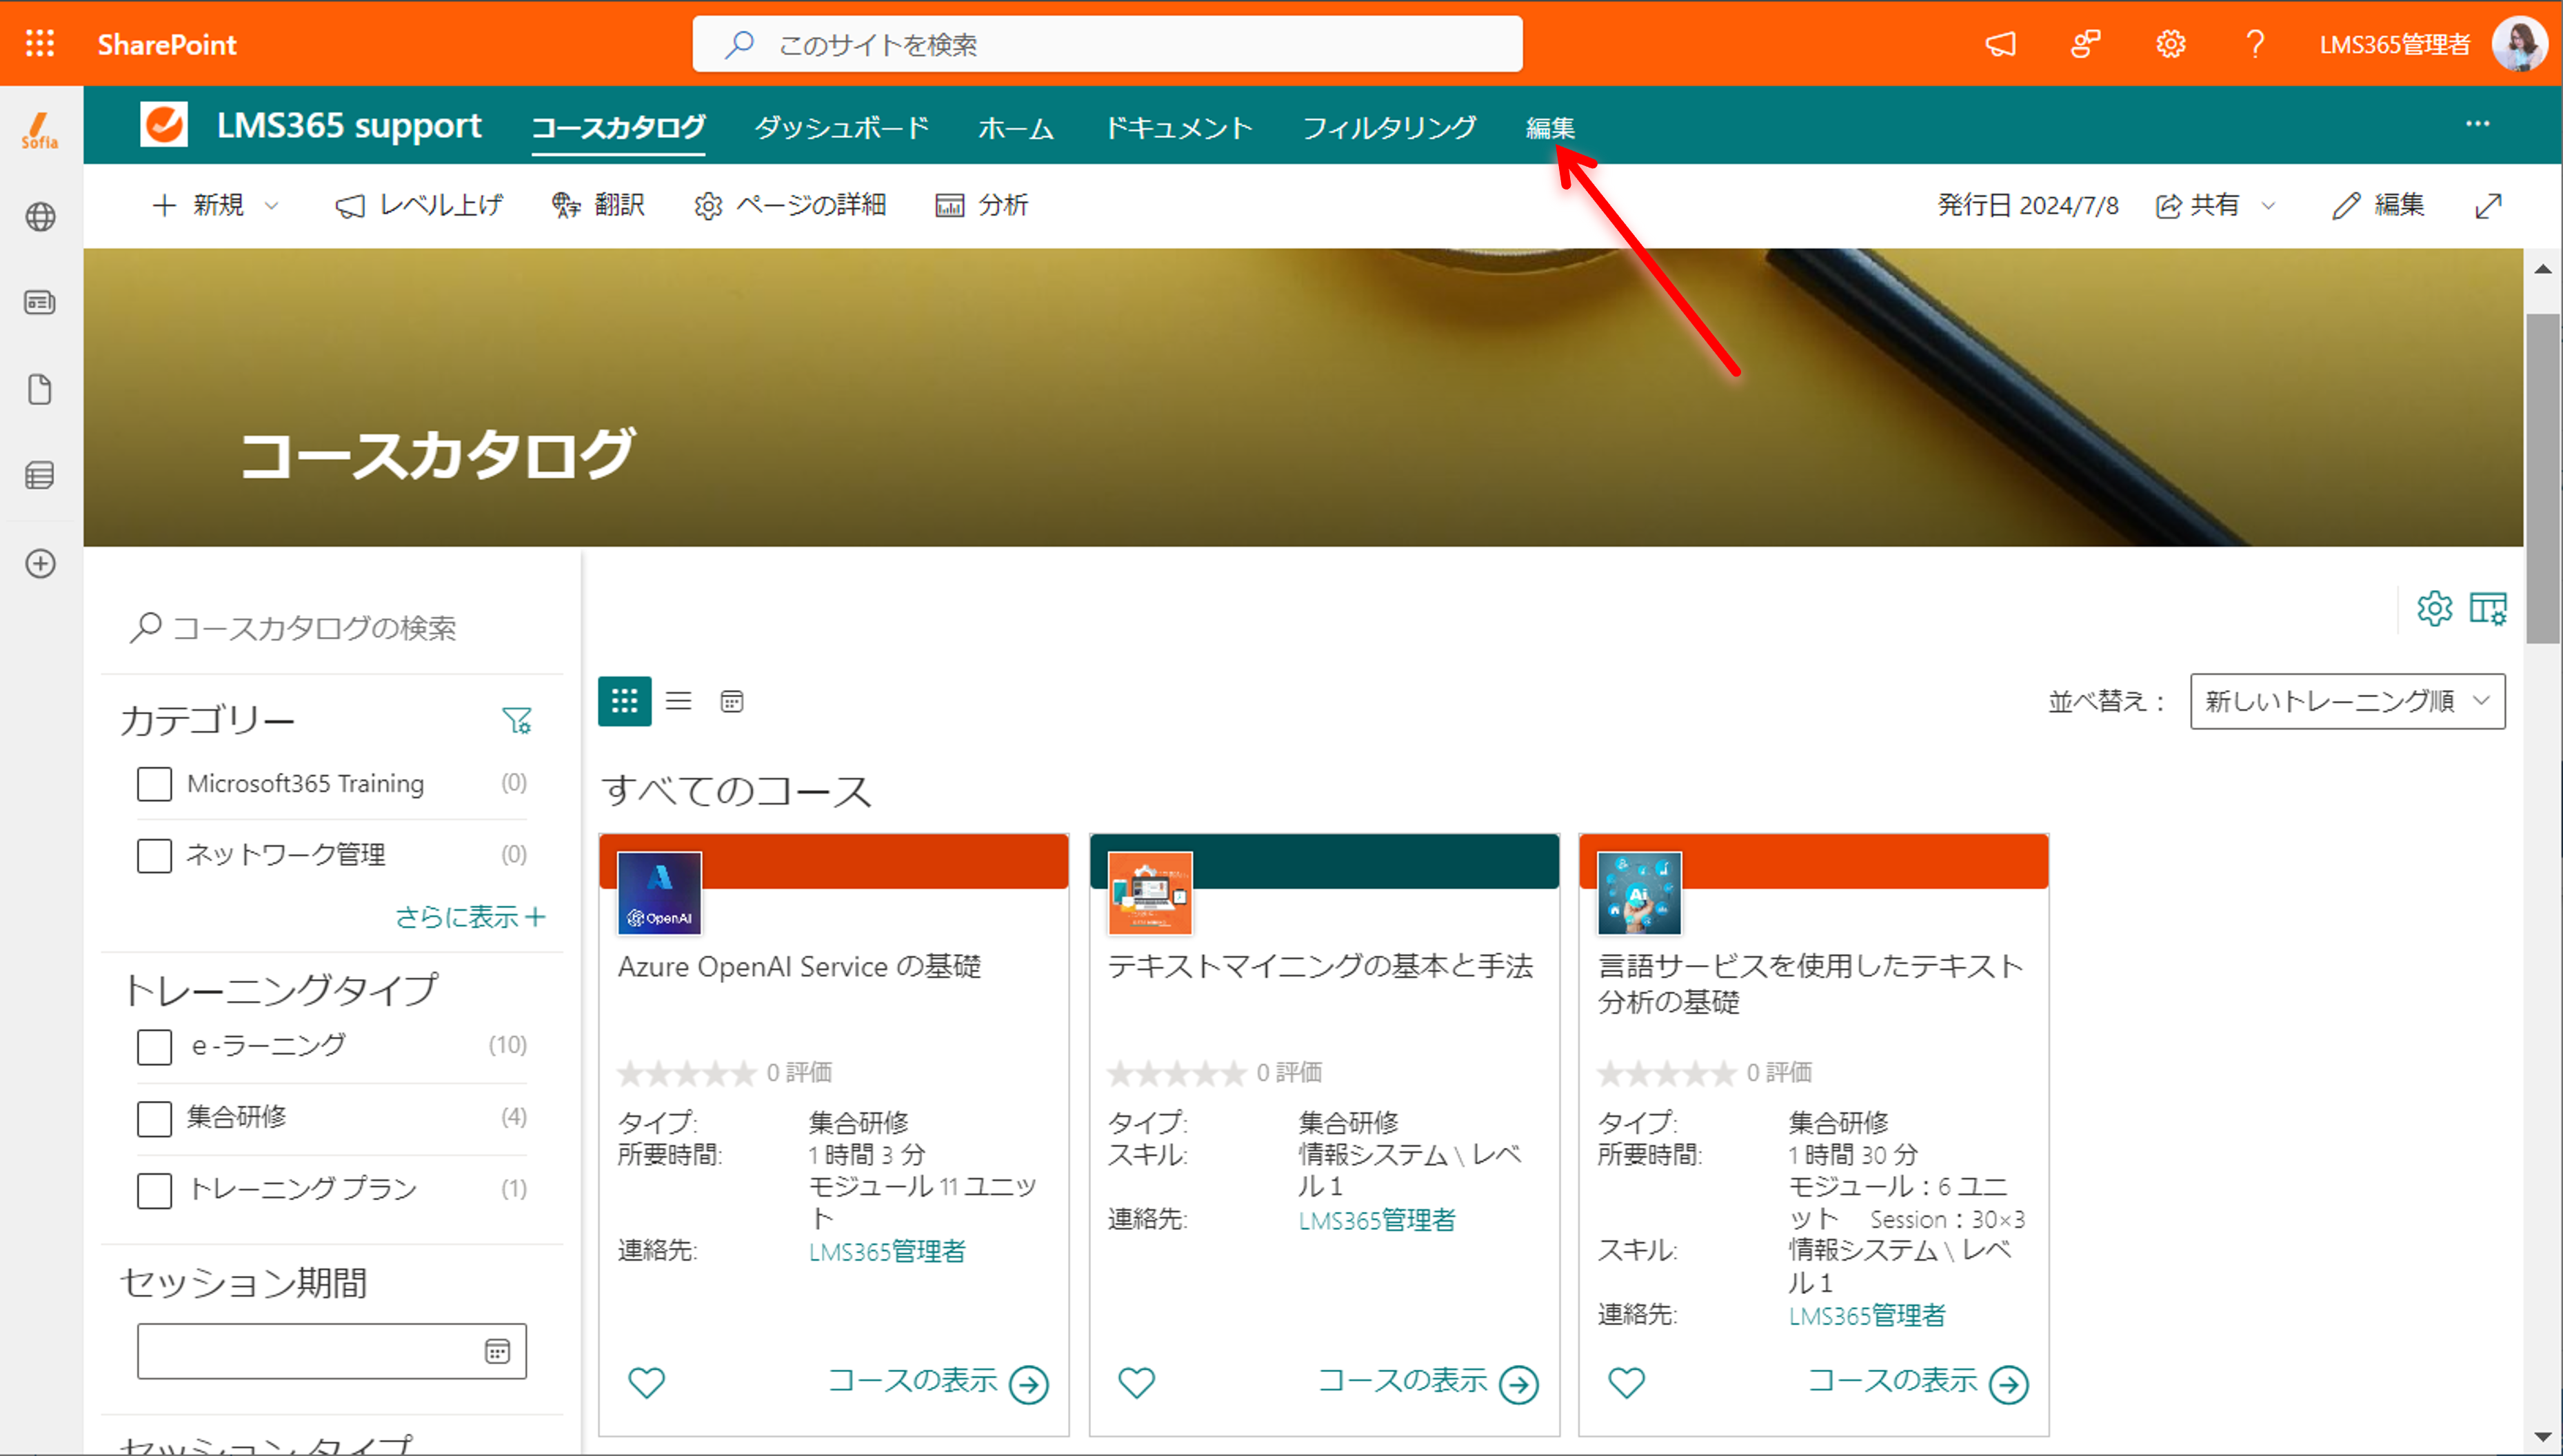
Task: Open the コースカタログ navigation tab
Action: coord(618,127)
